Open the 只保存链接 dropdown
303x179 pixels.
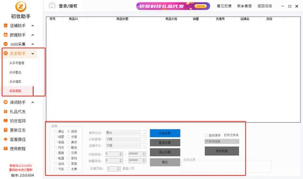[x=222, y=141]
